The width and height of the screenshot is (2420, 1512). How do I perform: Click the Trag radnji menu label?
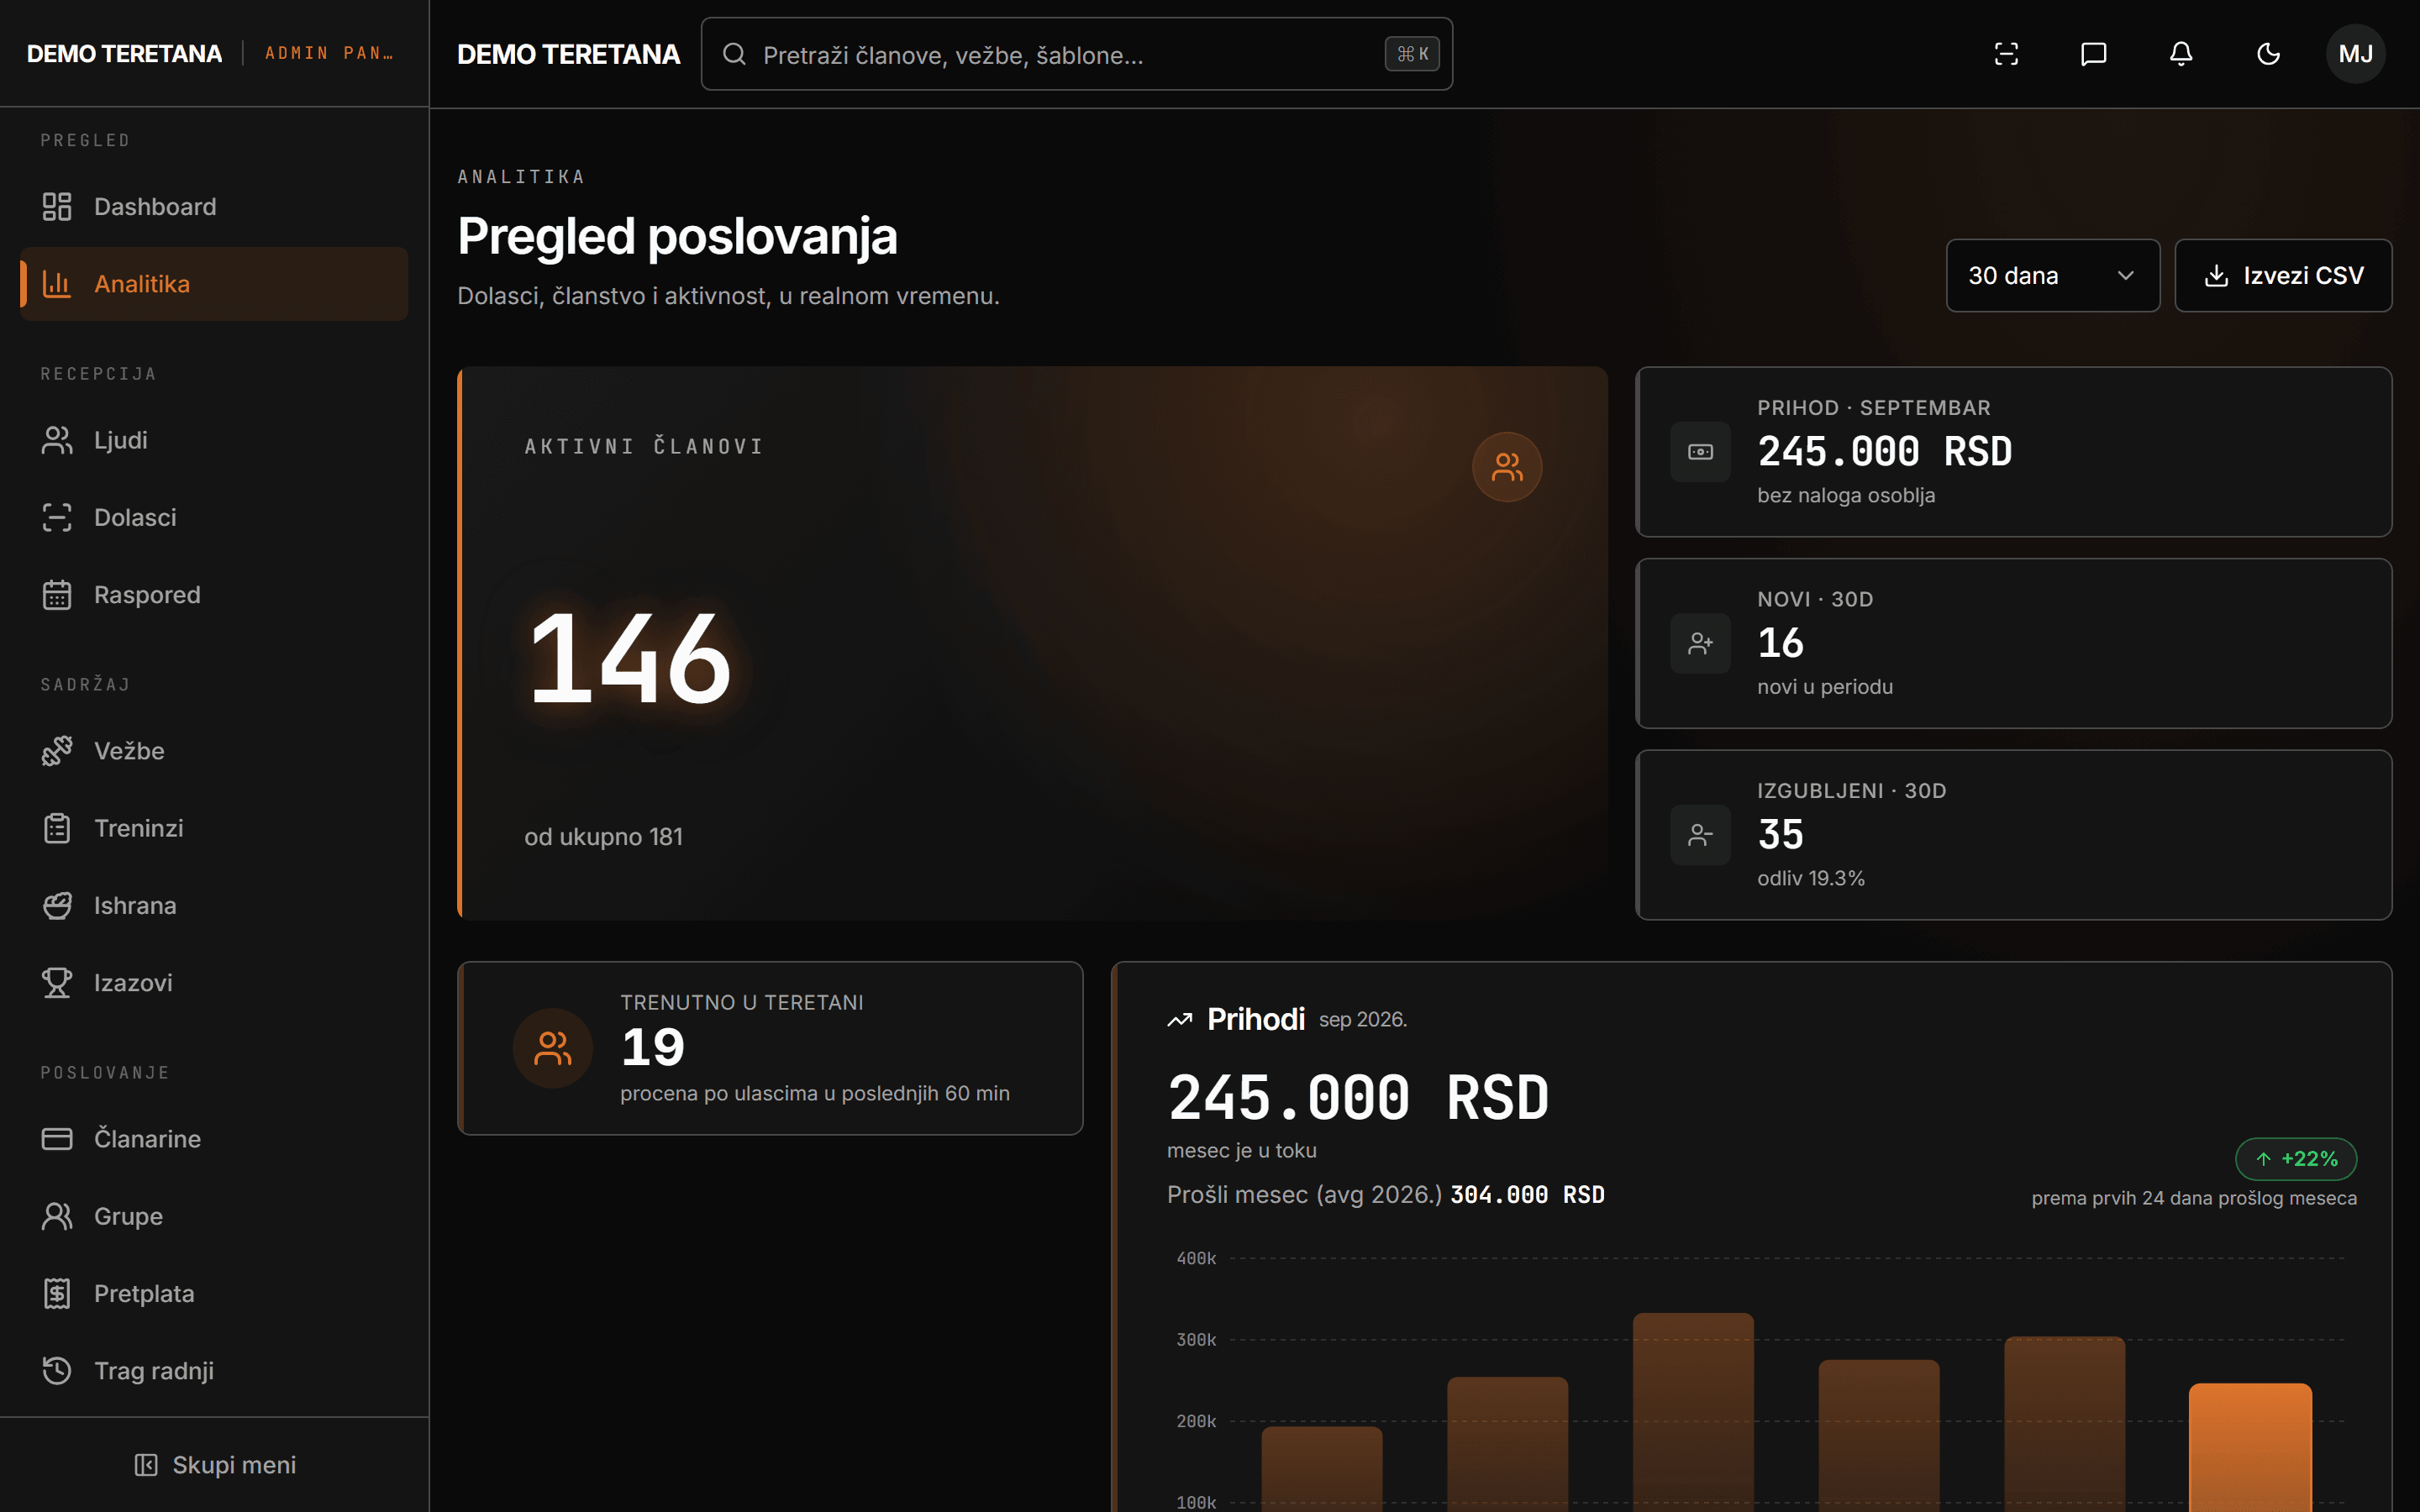click(x=154, y=1371)
